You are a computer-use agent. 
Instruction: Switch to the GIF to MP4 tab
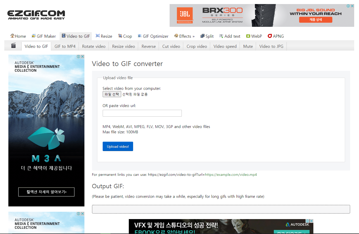65,46
